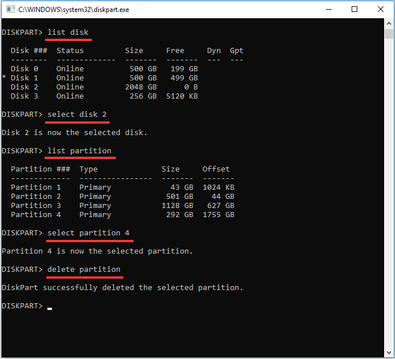This screenshot has height=359, width=395.
Task: Click the Partition 2 row label
Action: pos(36,197)
